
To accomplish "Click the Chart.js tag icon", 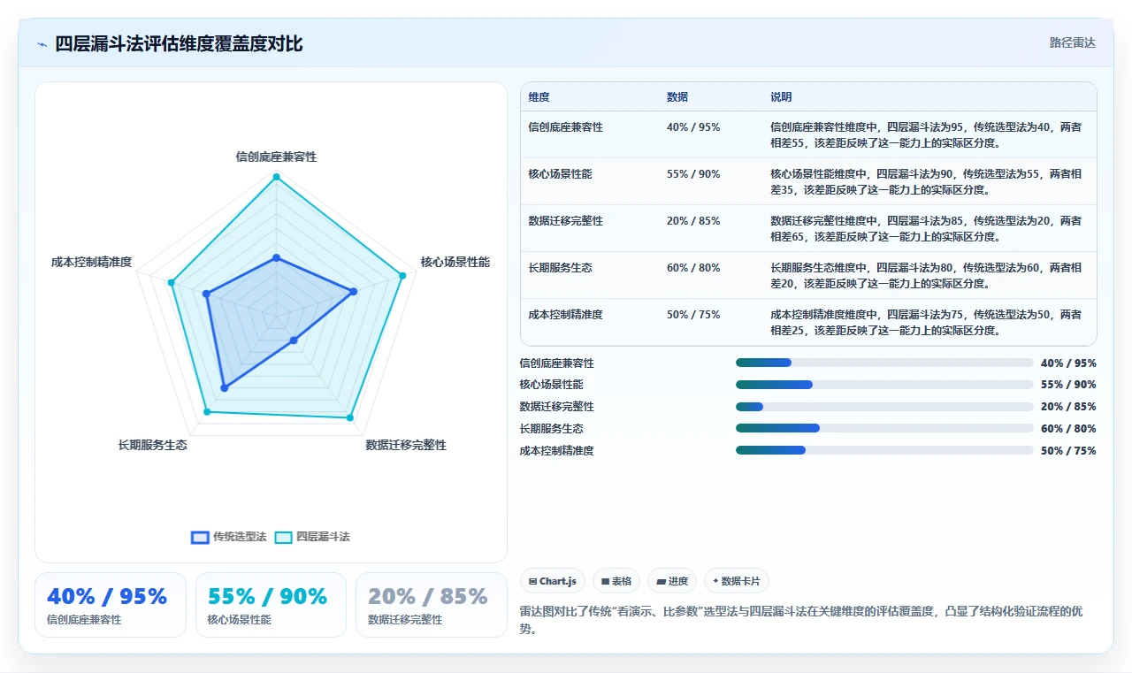I will coord(532,581).
